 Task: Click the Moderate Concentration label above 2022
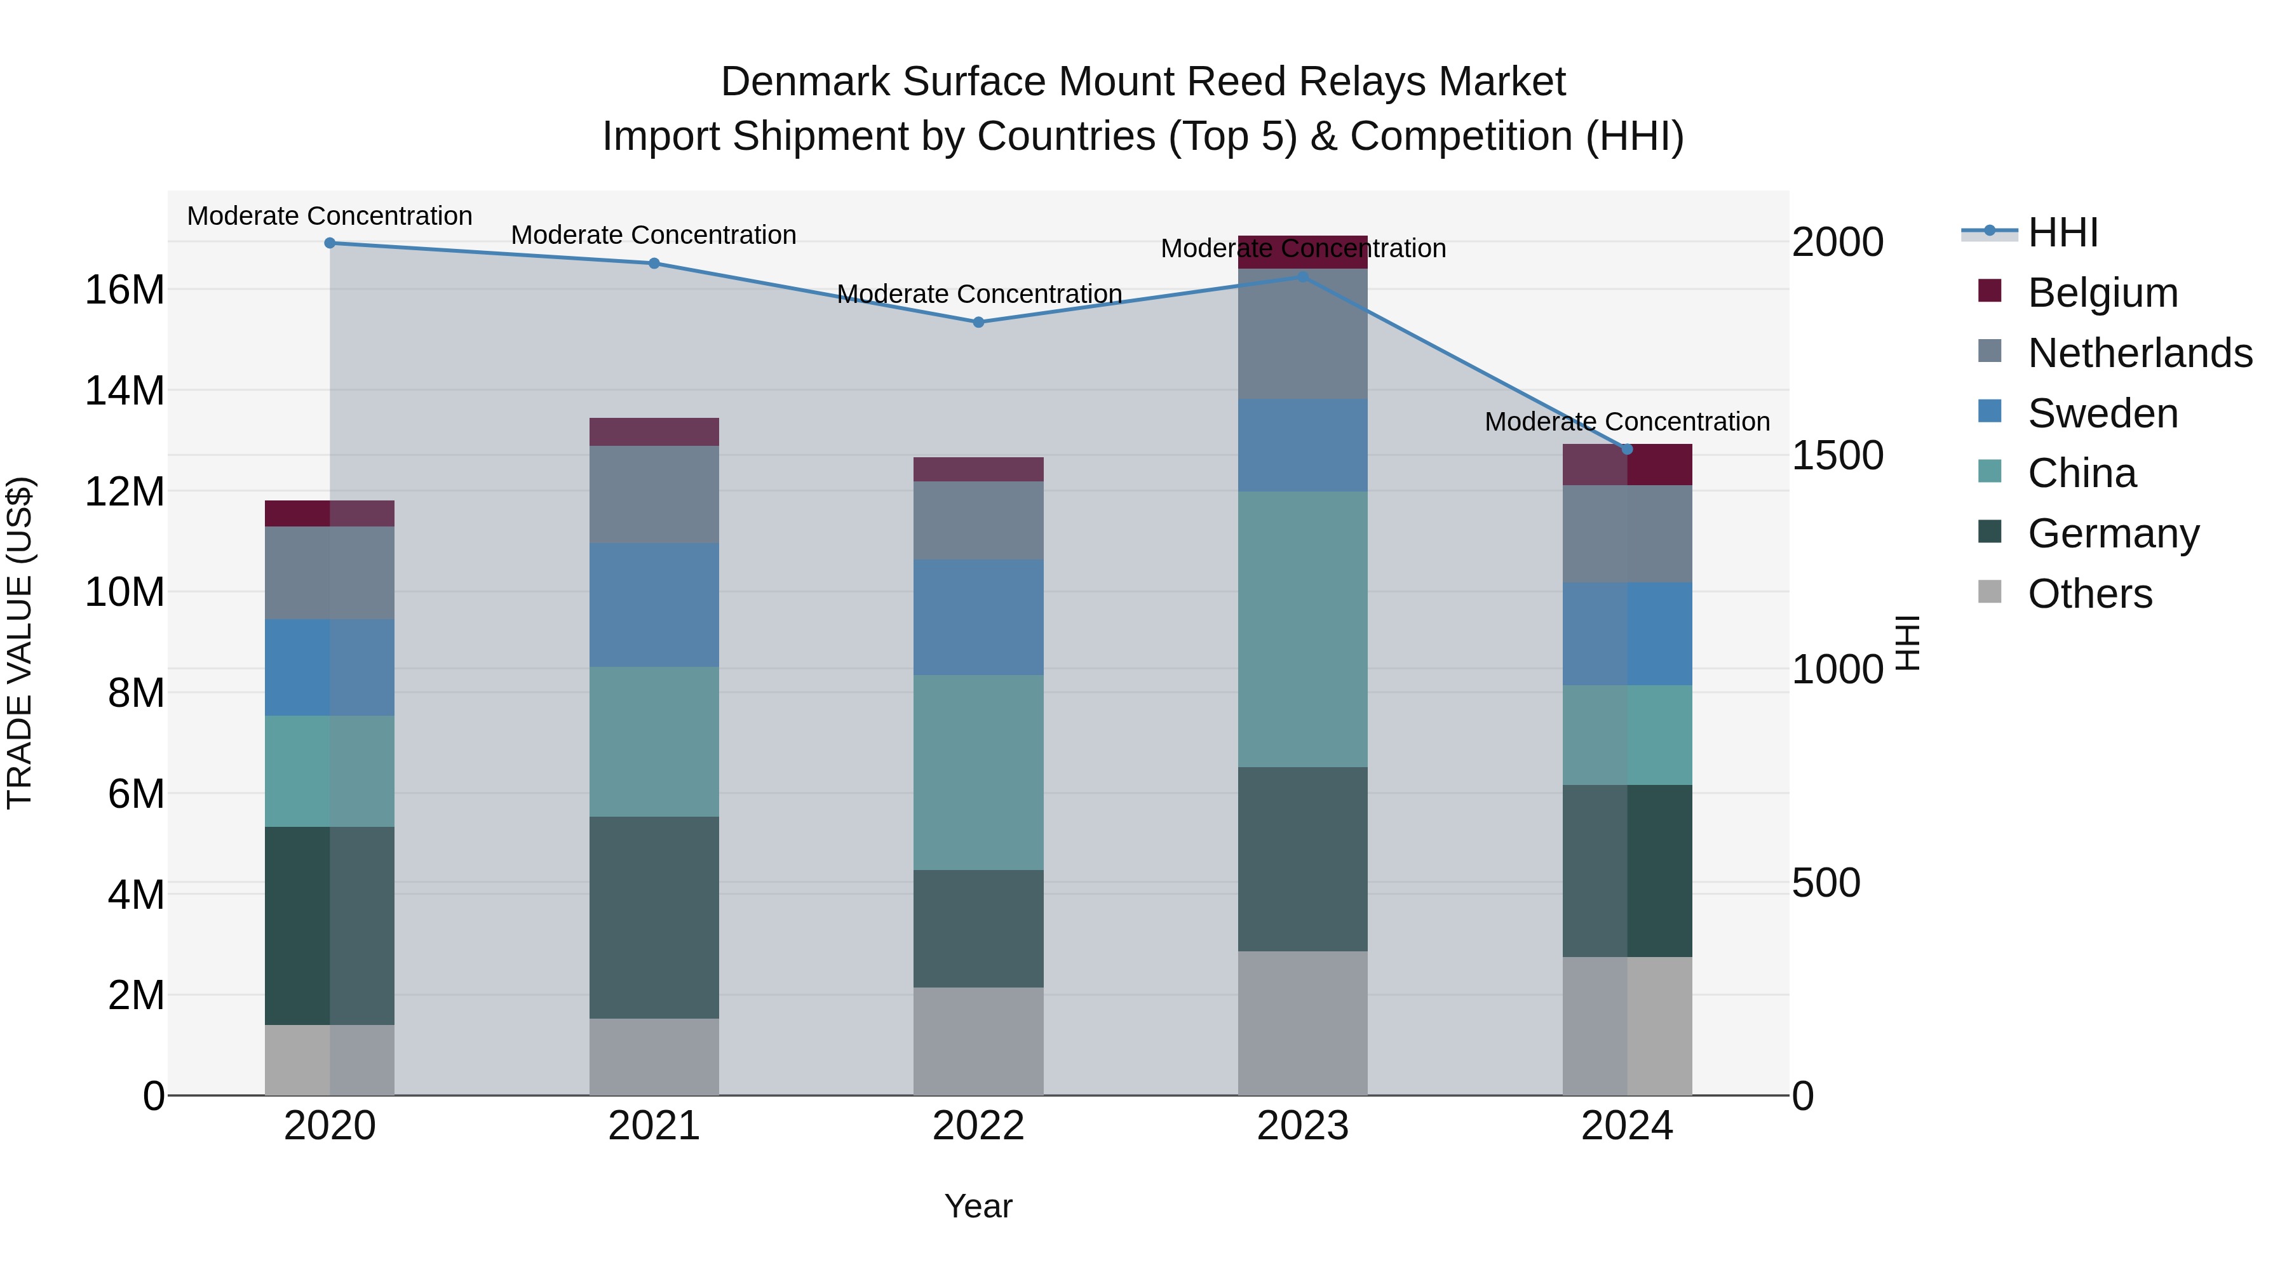click(x=979, y=294)
